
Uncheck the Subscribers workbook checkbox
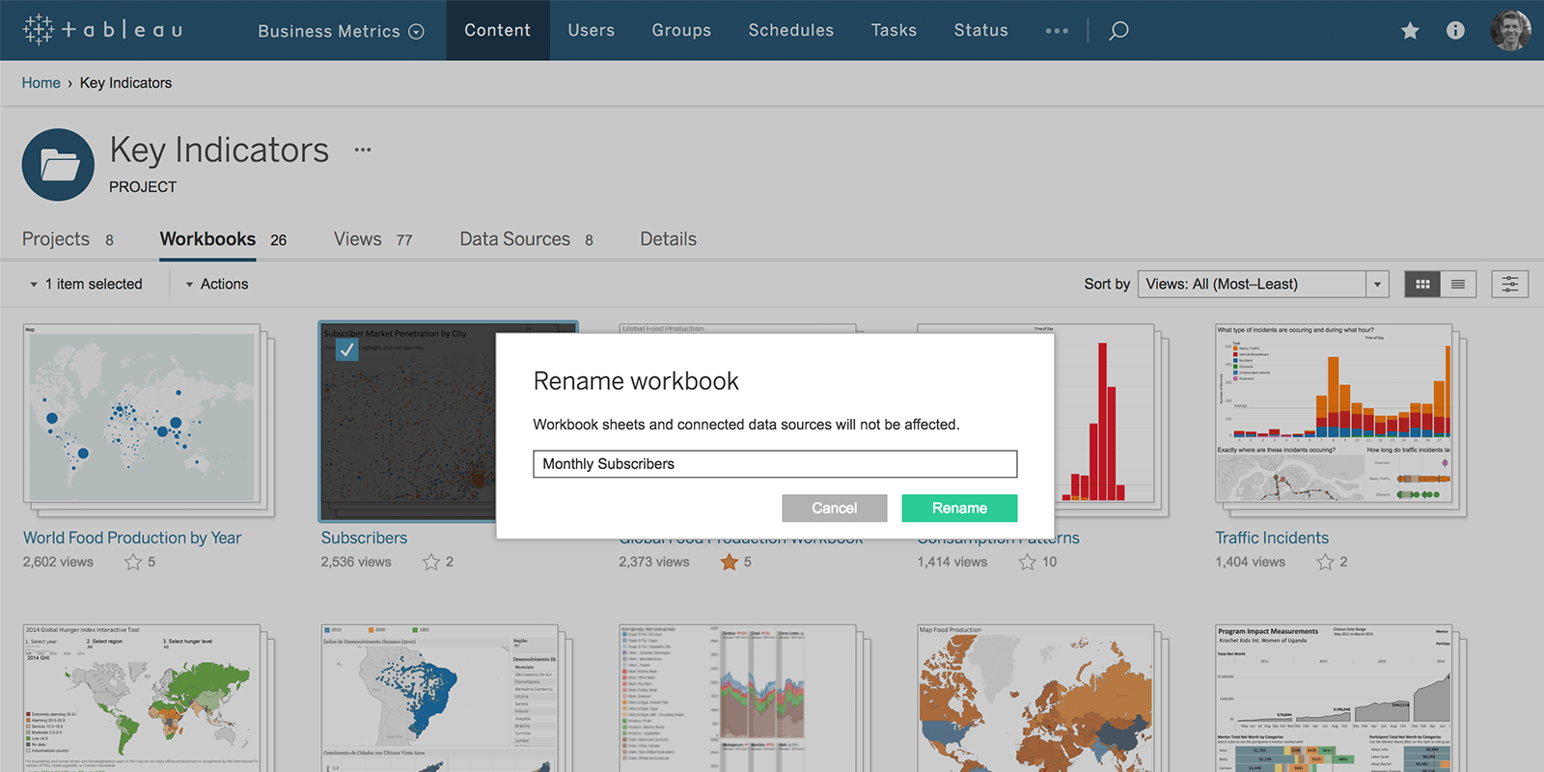pos(346,350)
